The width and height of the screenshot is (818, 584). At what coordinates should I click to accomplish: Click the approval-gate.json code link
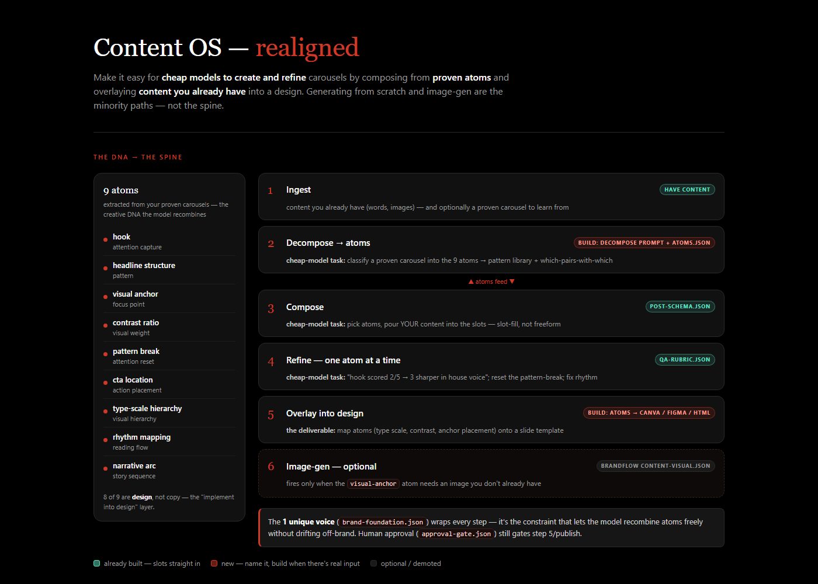point(456,534)
